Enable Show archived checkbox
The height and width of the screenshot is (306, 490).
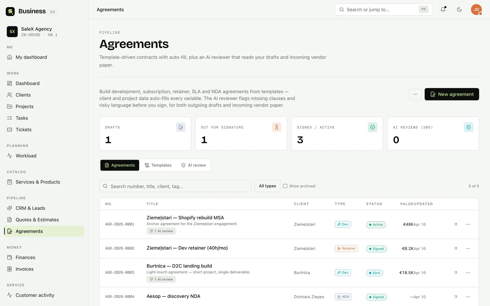pos(285,186)
